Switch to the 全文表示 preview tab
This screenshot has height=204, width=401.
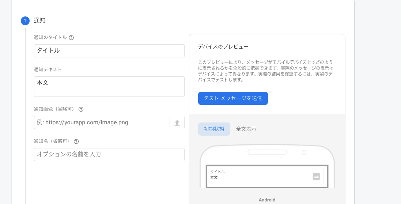246,129
